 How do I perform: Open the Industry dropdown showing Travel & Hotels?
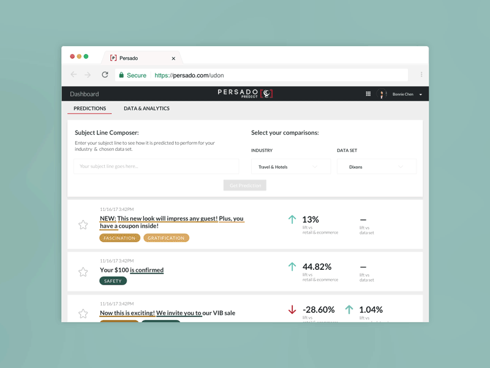pyautogui.click(x=290, y=166)
